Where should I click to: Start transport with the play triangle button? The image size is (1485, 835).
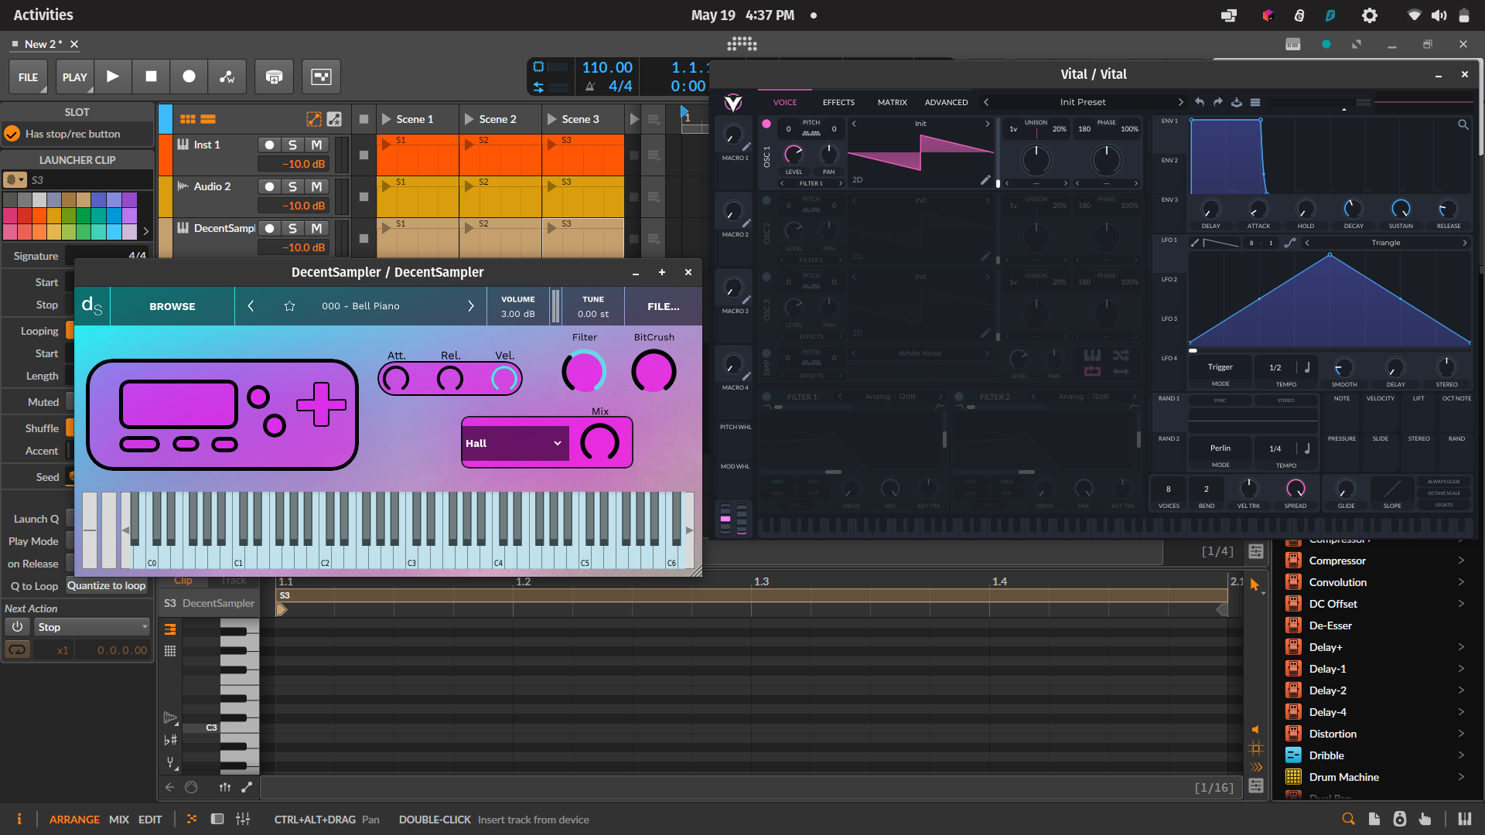[x=113, y=77]
